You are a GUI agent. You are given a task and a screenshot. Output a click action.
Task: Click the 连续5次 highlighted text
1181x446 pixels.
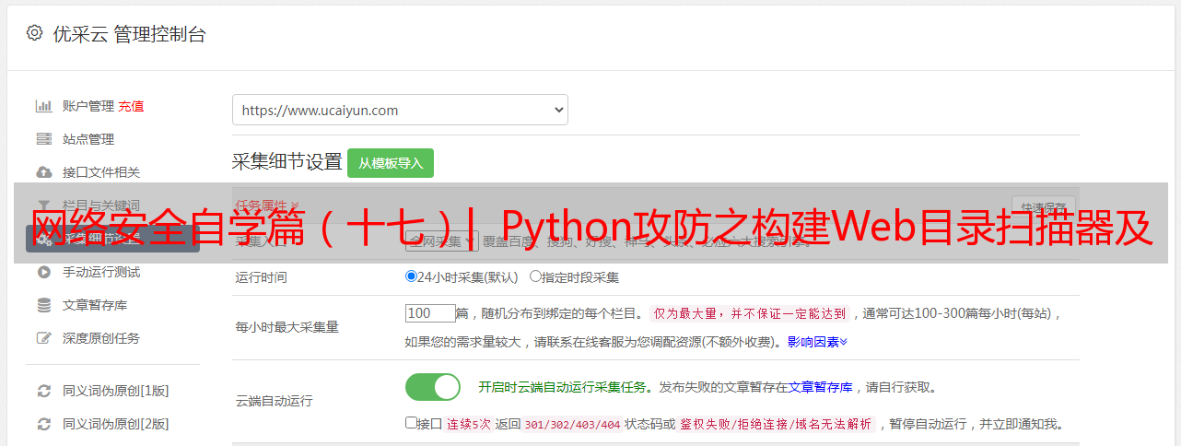coord(469,424)
